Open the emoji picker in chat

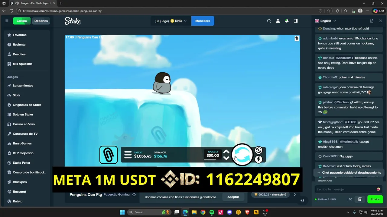tap(378, 189)
